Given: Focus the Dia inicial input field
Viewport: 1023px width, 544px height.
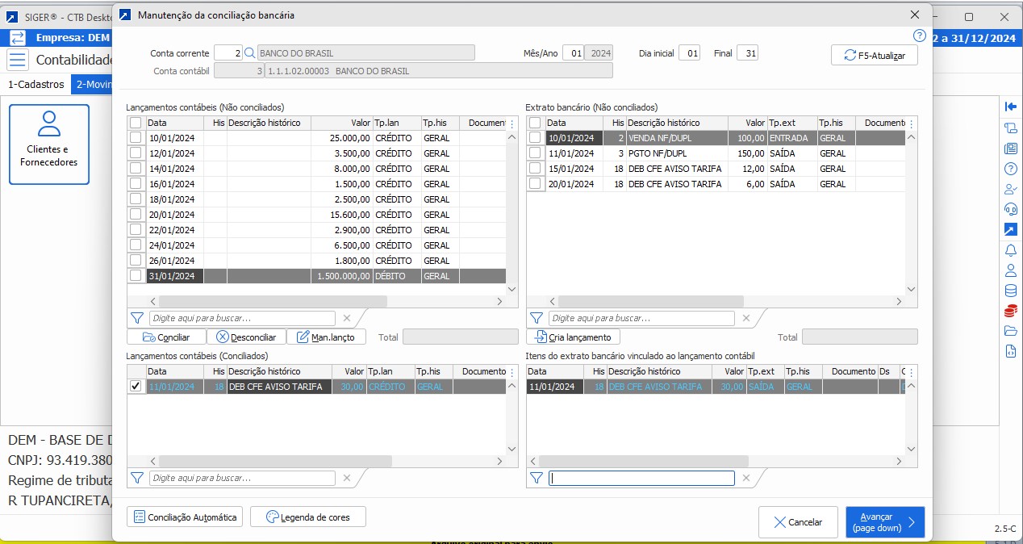Looking at the screenshot, I should [689, 53].
